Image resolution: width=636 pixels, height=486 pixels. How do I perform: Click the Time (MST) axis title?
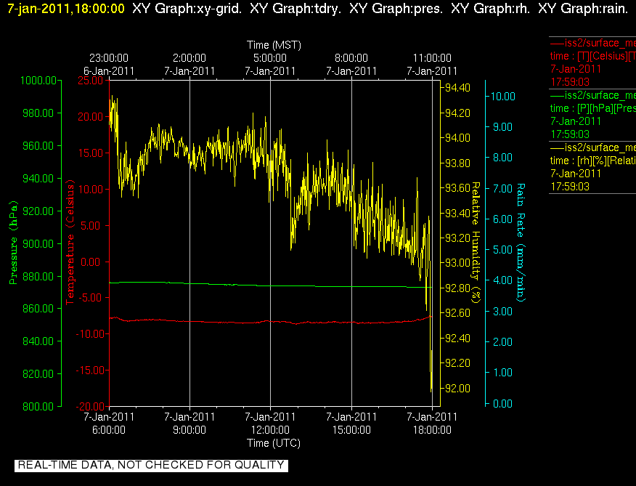tap(274, 44)
